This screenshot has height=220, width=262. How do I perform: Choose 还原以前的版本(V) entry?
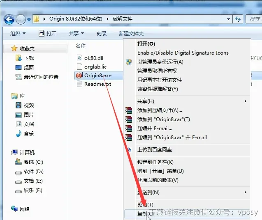(x=187, y=180)
